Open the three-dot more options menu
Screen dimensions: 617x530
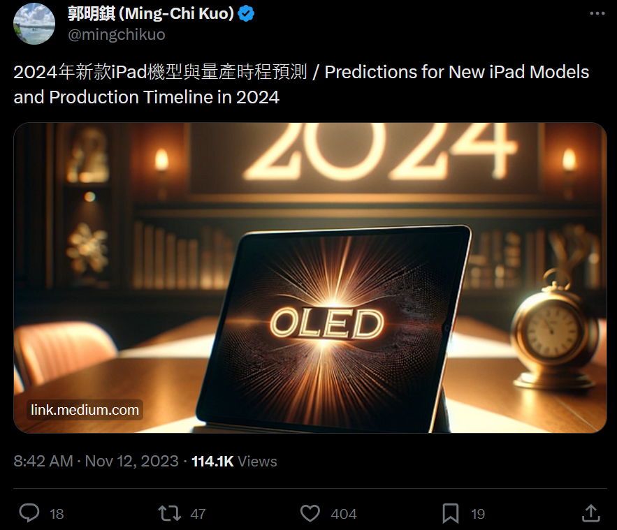point(596,13)
